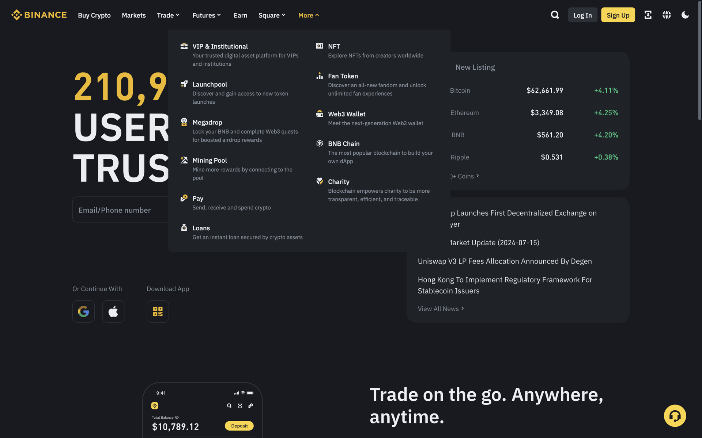Image resolution: width=702 pixels, height=438 pixels.
Task: Open Earn in the navbar
Action: pos(241,15)
